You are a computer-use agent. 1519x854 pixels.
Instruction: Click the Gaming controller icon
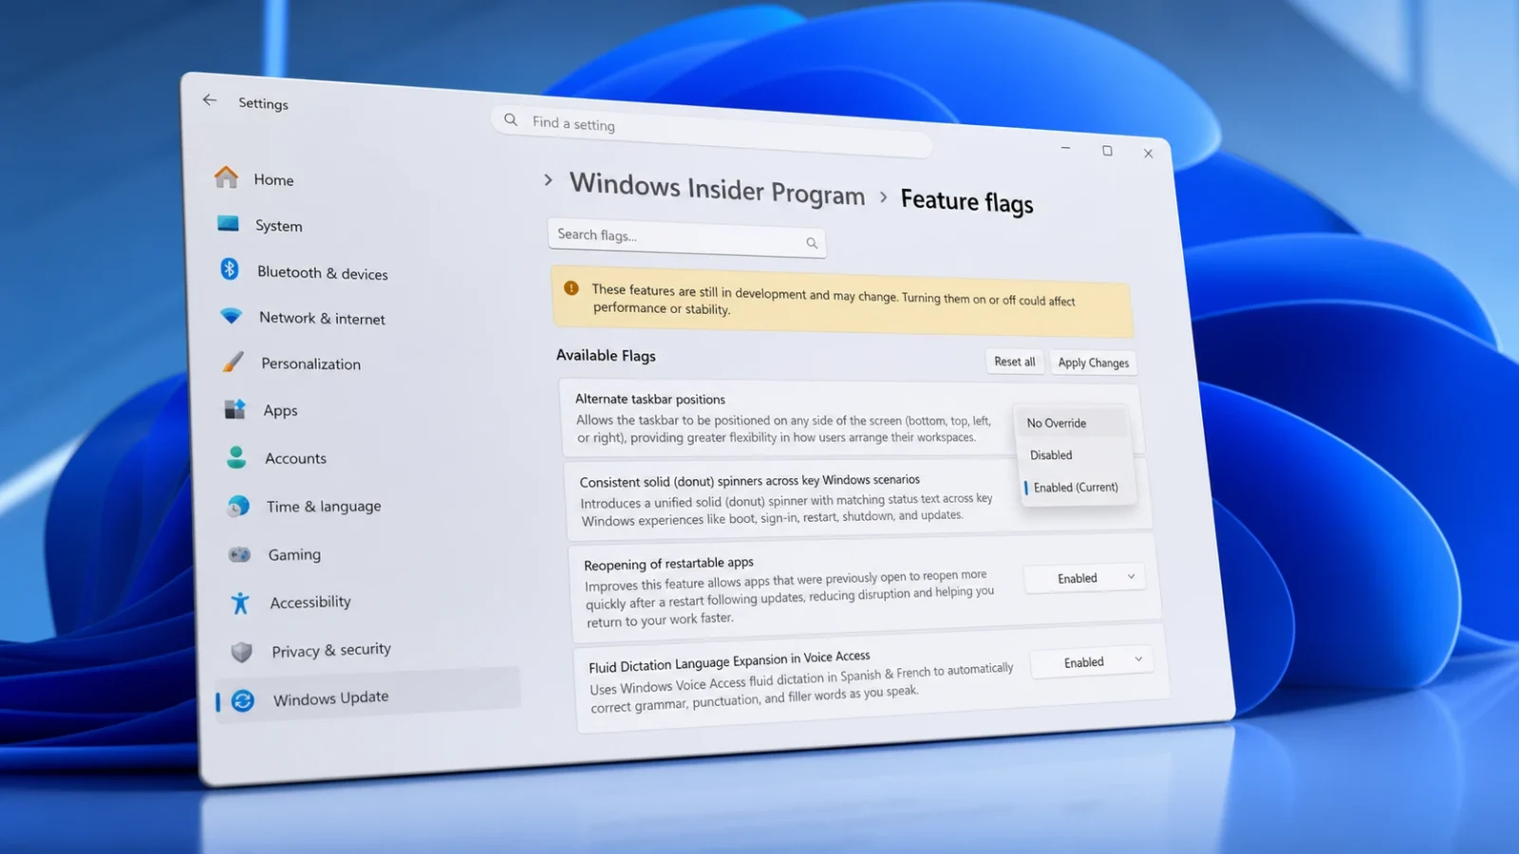pyautogui.click(x=240, y=554)
